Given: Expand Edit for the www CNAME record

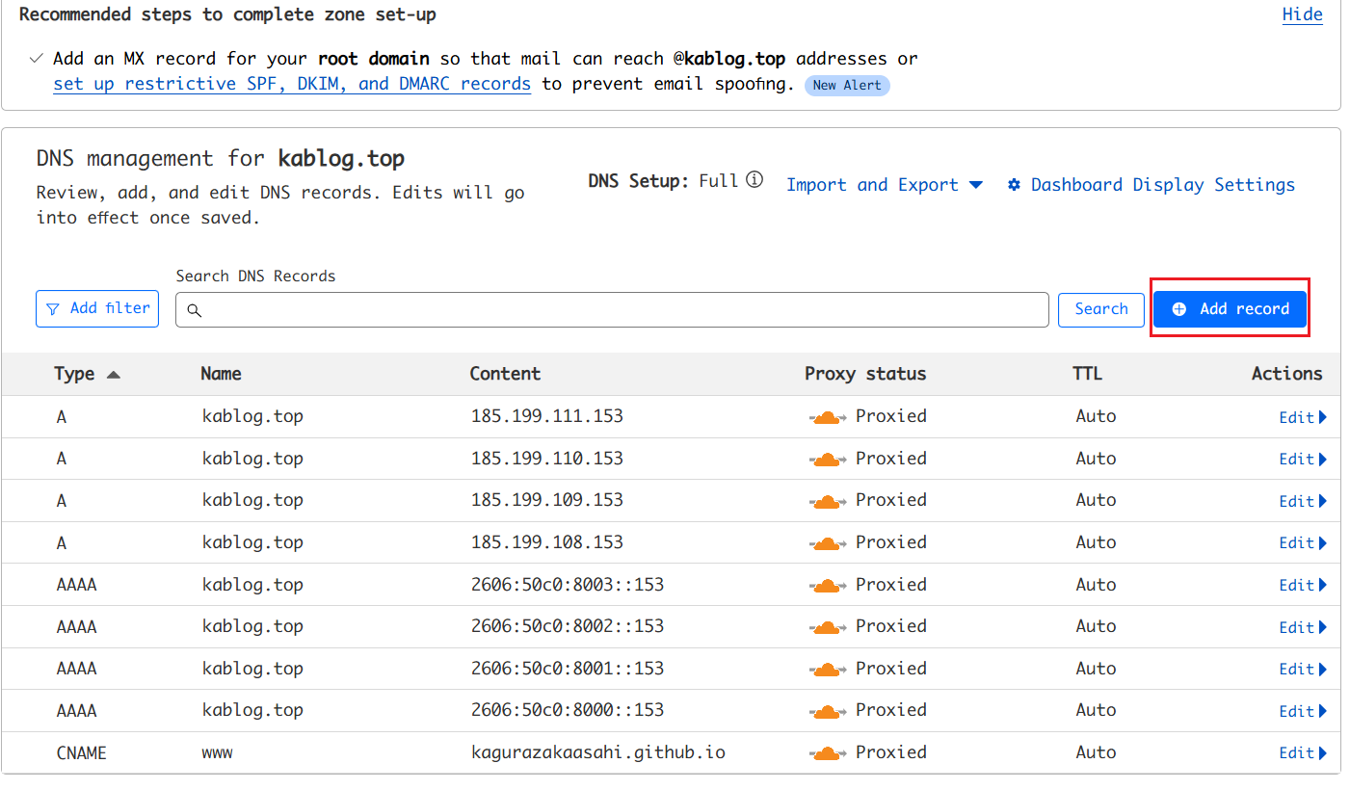Looking at the screenshot, I should tap(1302, 753).
